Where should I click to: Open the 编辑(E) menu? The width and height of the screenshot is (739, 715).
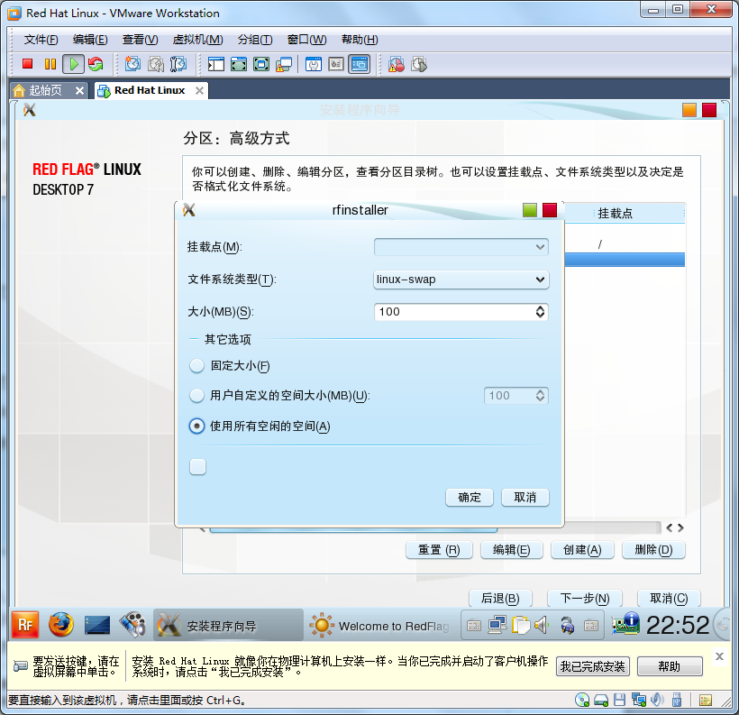[x=90, y=40]
